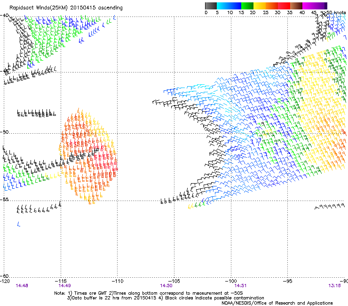
Task: Click the longitude label '-115'
Action: 61,281
